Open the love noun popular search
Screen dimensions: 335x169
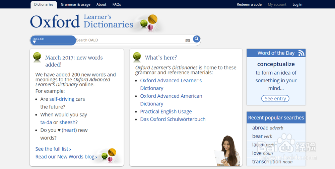tap(262, 153)
